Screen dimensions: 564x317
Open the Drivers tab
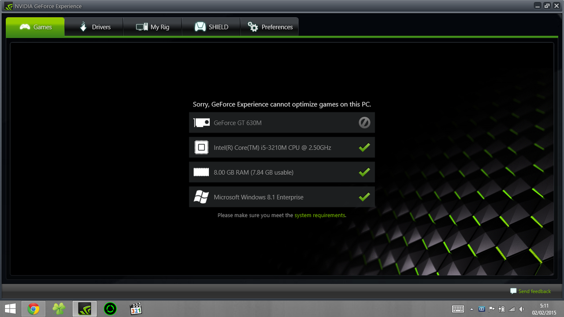tap(94, 27)
